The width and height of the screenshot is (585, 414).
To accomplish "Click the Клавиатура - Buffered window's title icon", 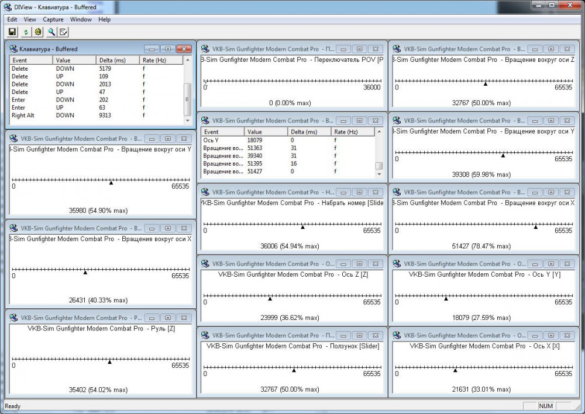I will [x=13, y=49].
